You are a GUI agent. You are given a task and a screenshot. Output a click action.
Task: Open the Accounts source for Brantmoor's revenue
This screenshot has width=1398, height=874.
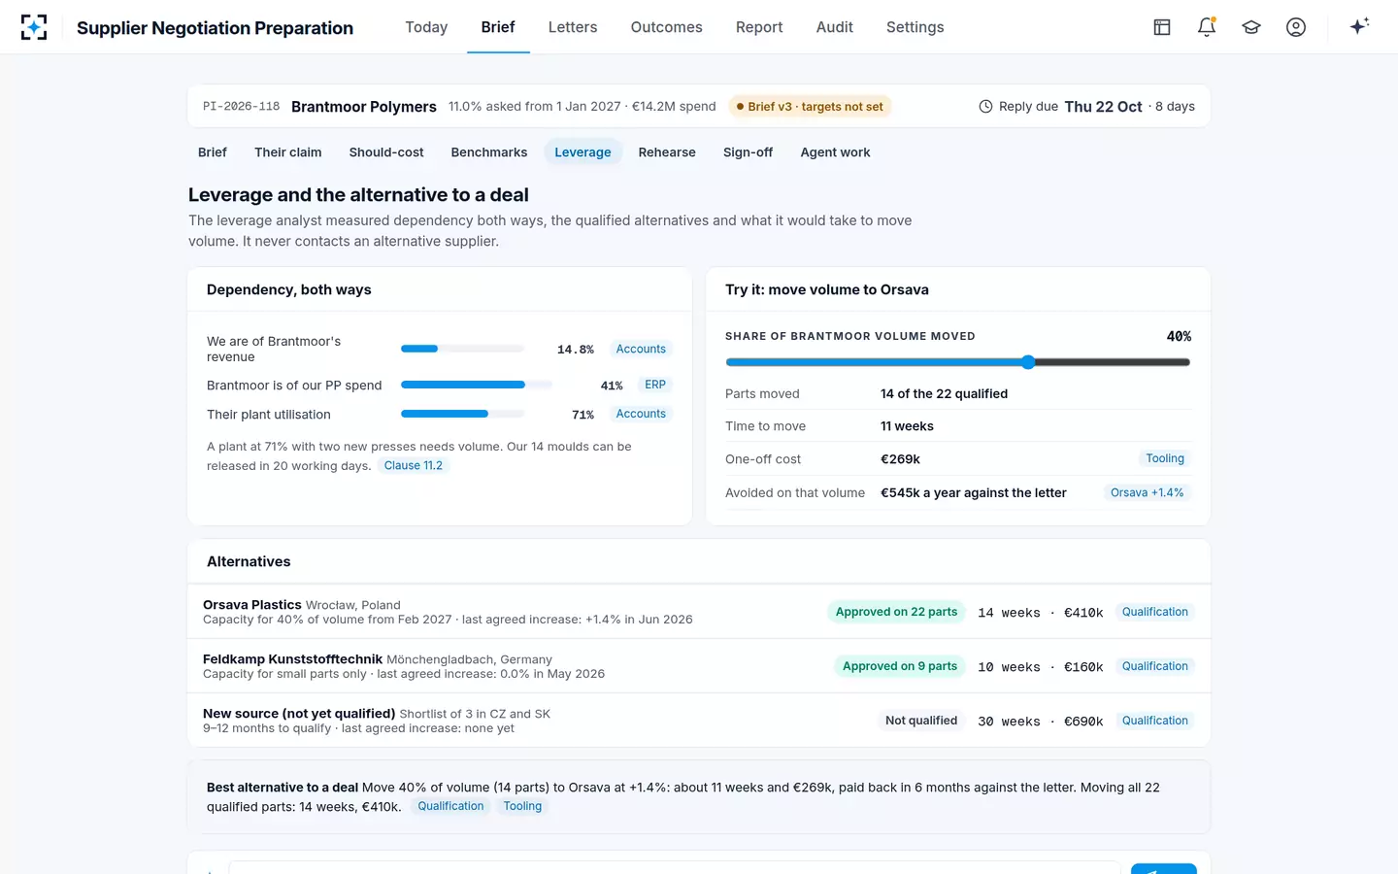coord(641,350)
